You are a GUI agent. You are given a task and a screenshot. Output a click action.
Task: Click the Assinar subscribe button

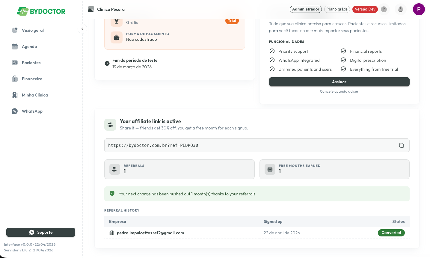[339, 82]
